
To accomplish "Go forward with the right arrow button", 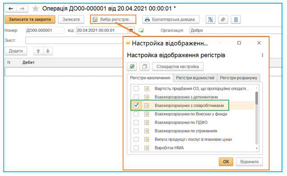I will (x=22, y=9).
